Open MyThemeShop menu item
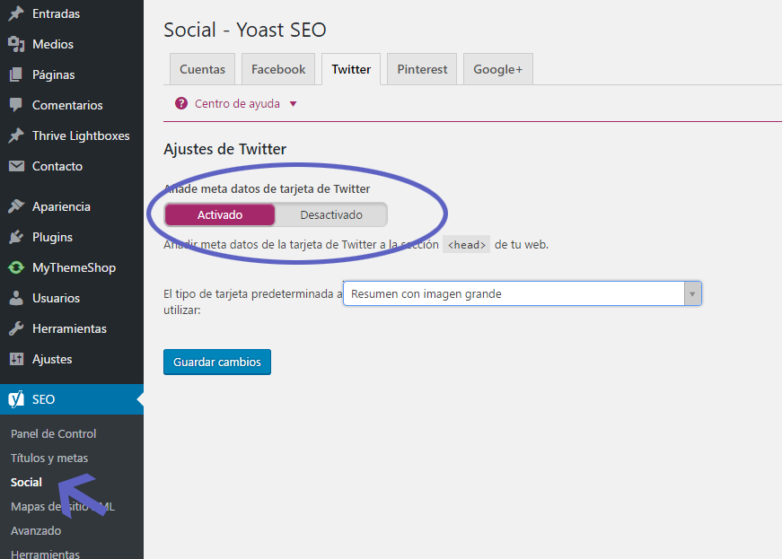Viewport: 782px width, 559px height. (72, 267)
